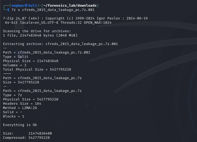Click the Volumes = 3 line
Viewport: 197px width, 142px height.
tap(15, 65)
